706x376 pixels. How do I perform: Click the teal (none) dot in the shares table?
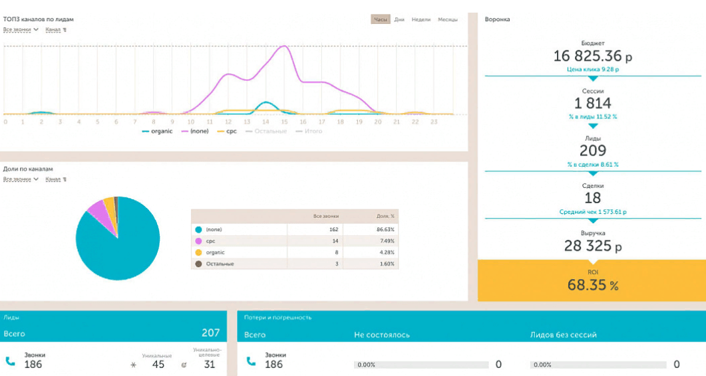pos(198,229)
